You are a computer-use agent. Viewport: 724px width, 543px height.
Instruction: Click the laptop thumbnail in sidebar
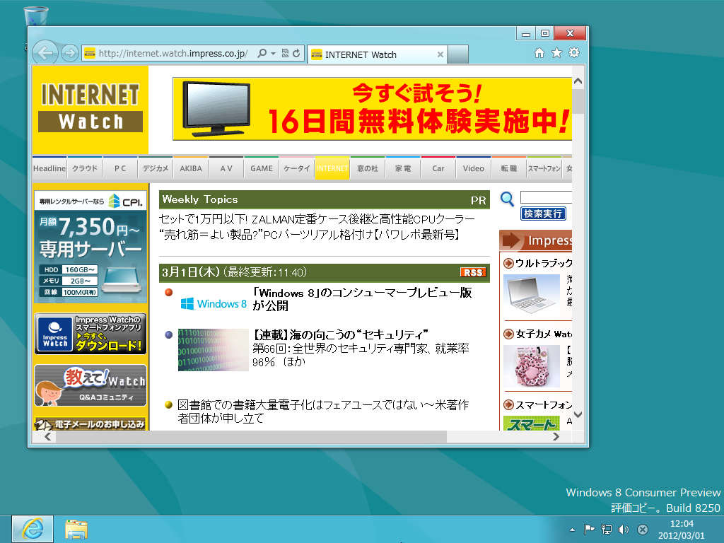(x=532, y=295)
